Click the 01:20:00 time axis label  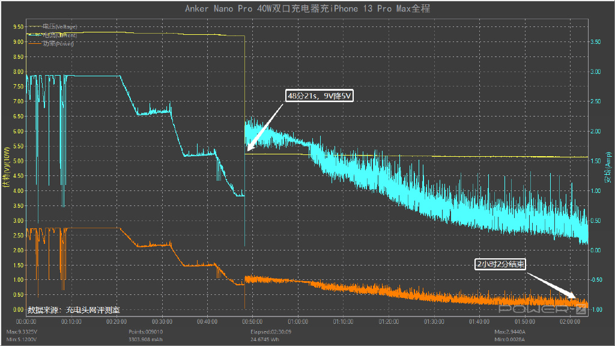tap(389, 322)
